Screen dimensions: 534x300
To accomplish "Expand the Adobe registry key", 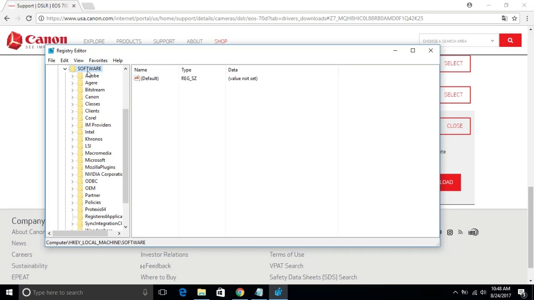I will 73,76.
